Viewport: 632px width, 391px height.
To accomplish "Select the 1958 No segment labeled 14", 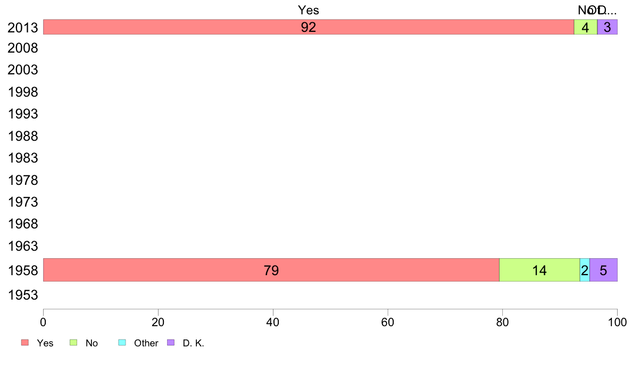I will pos(539,270).
